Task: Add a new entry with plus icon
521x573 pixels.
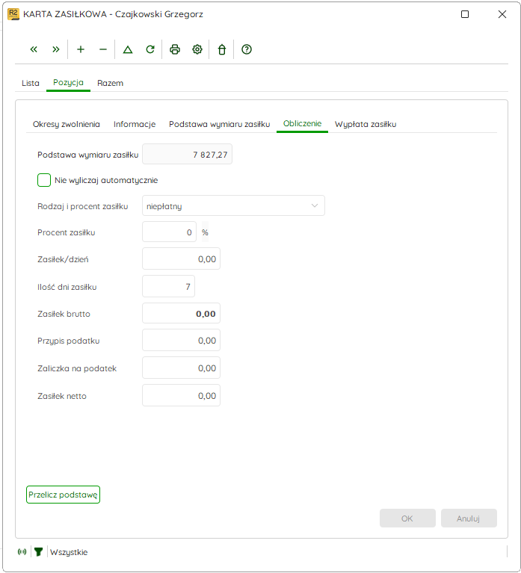Action: pyautogui.click(x=81, y=49)
